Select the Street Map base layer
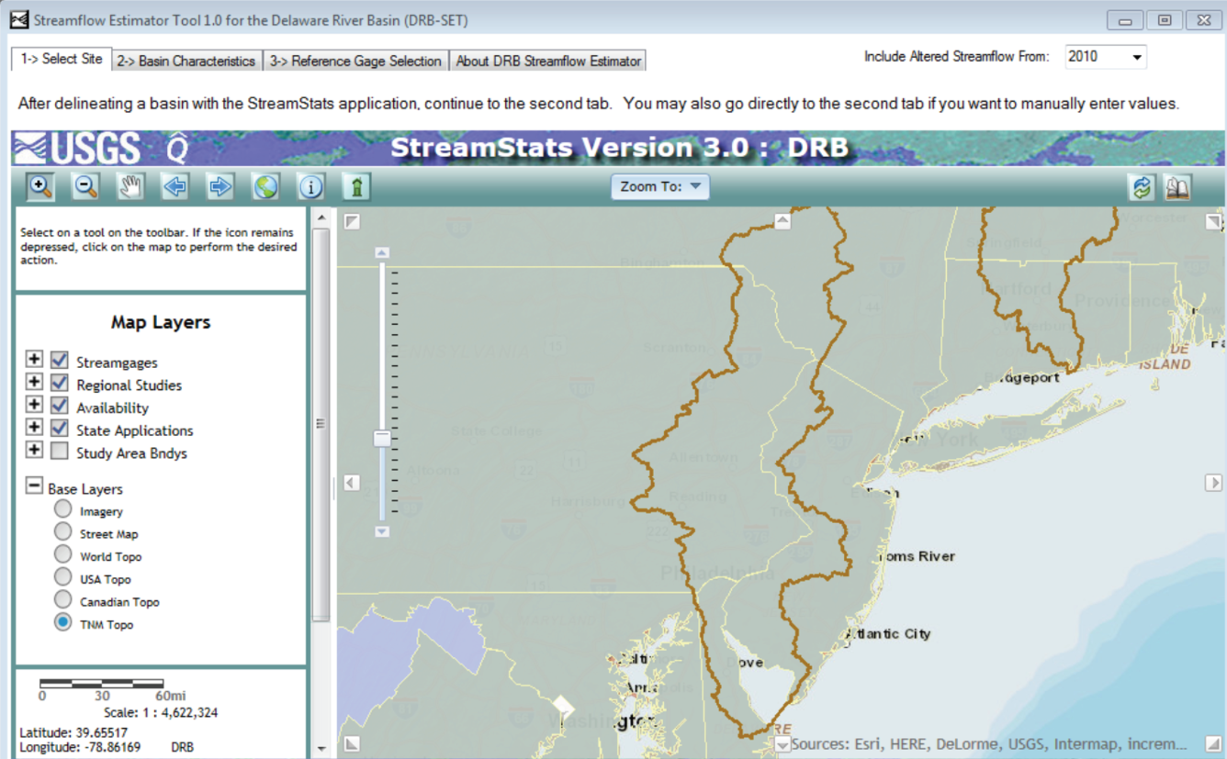 62,531
